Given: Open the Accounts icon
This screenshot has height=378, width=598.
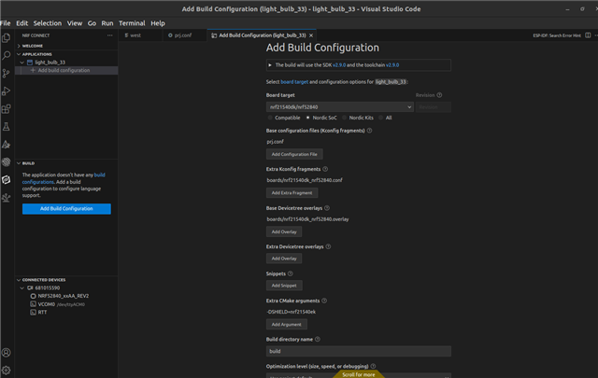Looking at the screenshot, I should (x=7, y=353).
